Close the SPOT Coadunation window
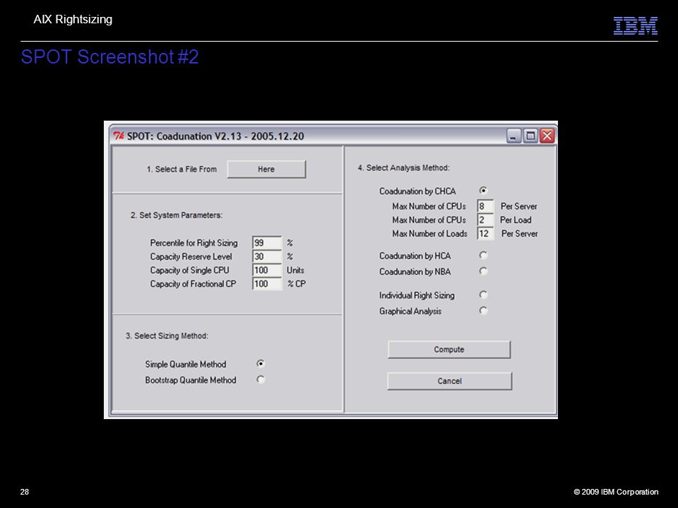The height and width of the screenshot is (508, 678). (x=547, y=136)
